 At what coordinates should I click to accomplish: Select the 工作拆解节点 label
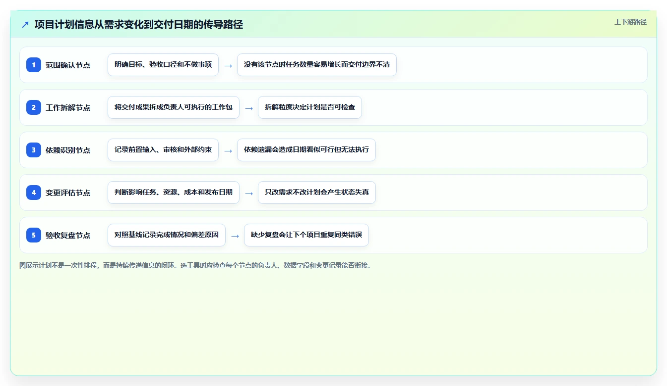click(x=68, y=108)
